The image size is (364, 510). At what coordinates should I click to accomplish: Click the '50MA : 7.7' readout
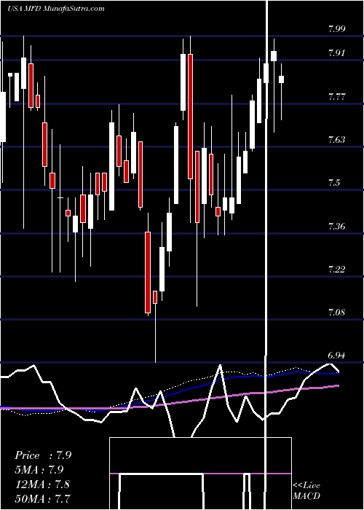coord(43,498)
